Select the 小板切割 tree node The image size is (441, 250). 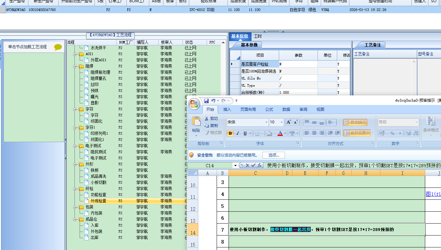pos(98,182)
